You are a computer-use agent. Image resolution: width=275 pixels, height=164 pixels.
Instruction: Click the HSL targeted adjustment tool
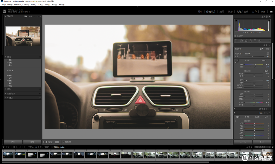(x=235, y=121)
